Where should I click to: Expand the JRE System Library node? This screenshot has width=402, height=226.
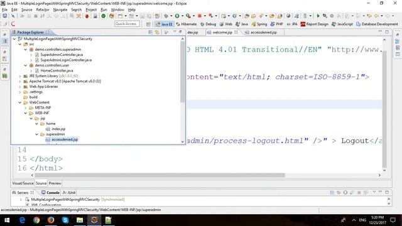click(x=20, y=76)
